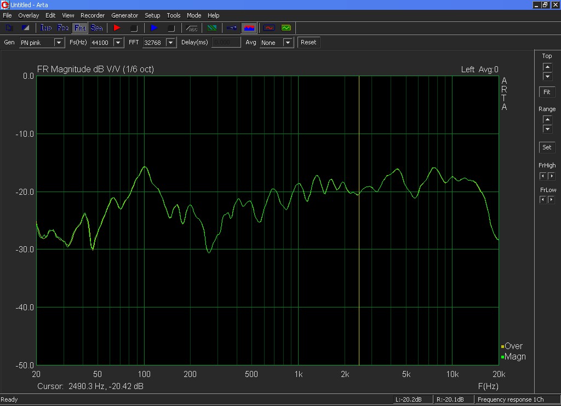Screen dimensions: 561x406
Task: Click the ABC graph labeling icon
Action: 192,28
